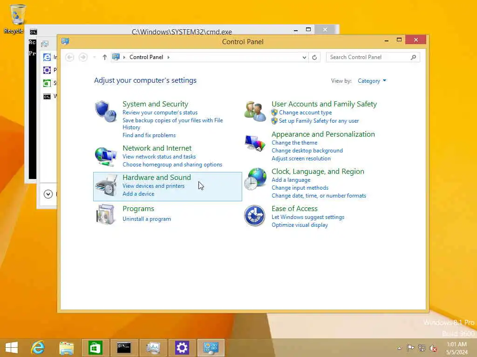Open Change account type
This screenshot has width=477, height=357.
(306, 112)
